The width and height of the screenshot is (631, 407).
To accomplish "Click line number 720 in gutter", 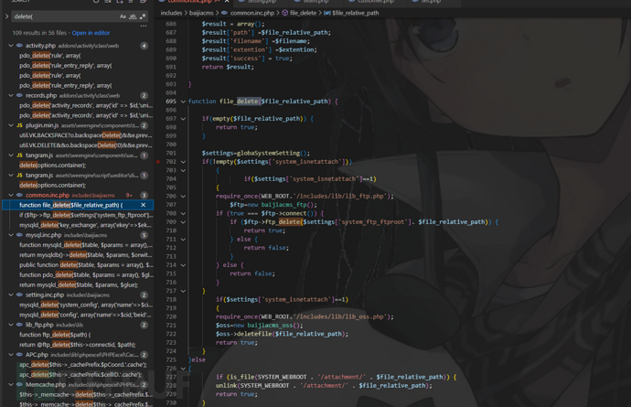I will click(171, 316).
